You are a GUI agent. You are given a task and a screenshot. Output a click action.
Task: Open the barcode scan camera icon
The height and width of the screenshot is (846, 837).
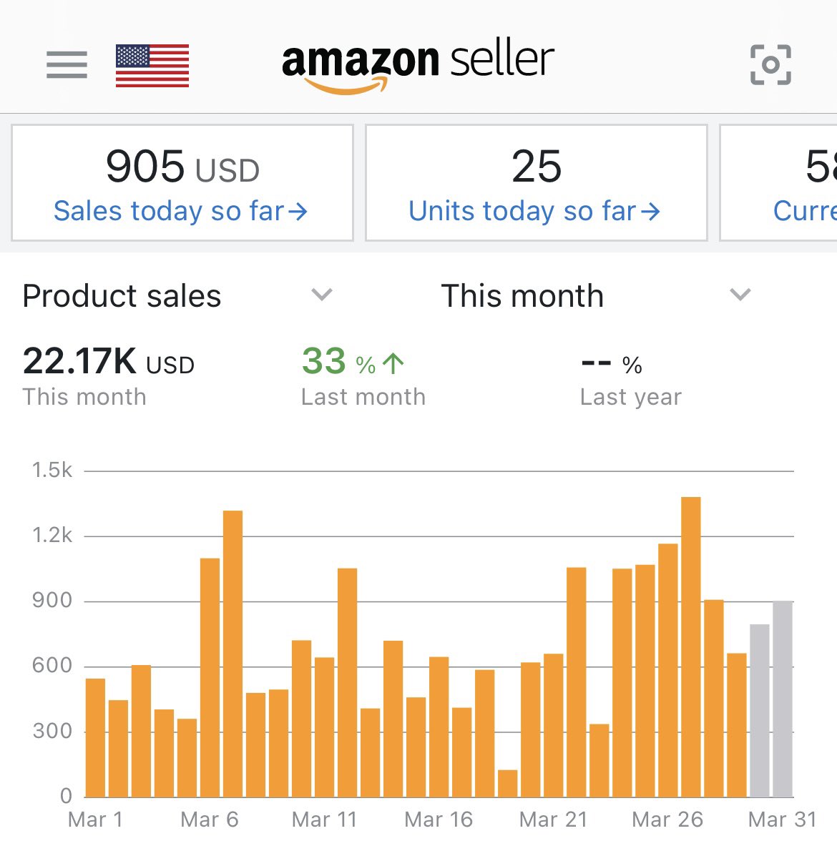click(x=770, y=65)
